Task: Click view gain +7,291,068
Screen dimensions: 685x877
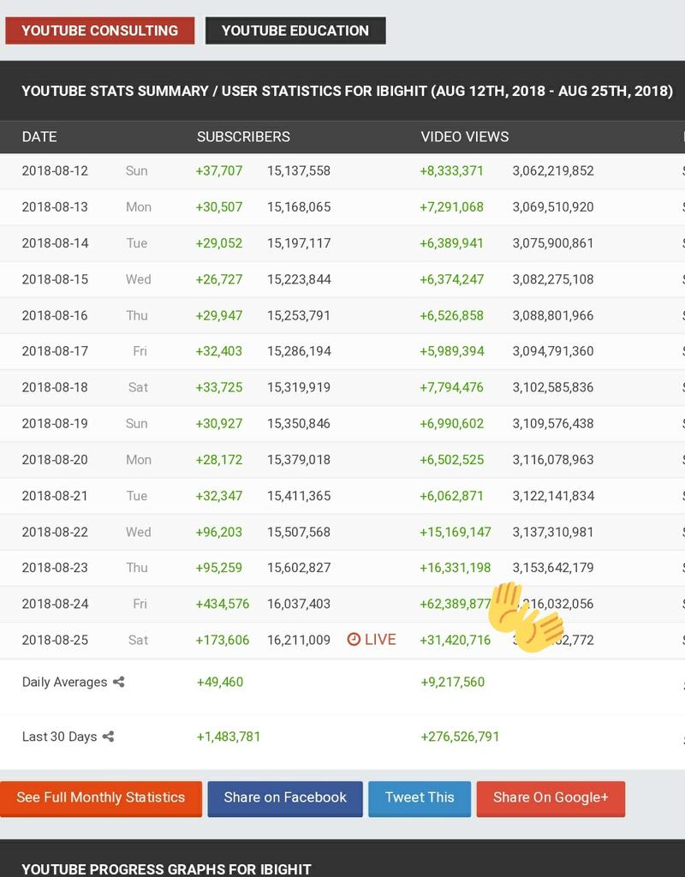Action: coord(451,207)
